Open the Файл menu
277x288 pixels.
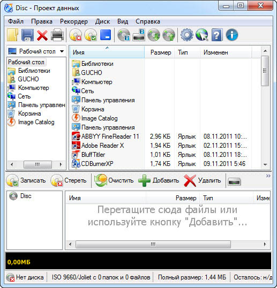16,21
